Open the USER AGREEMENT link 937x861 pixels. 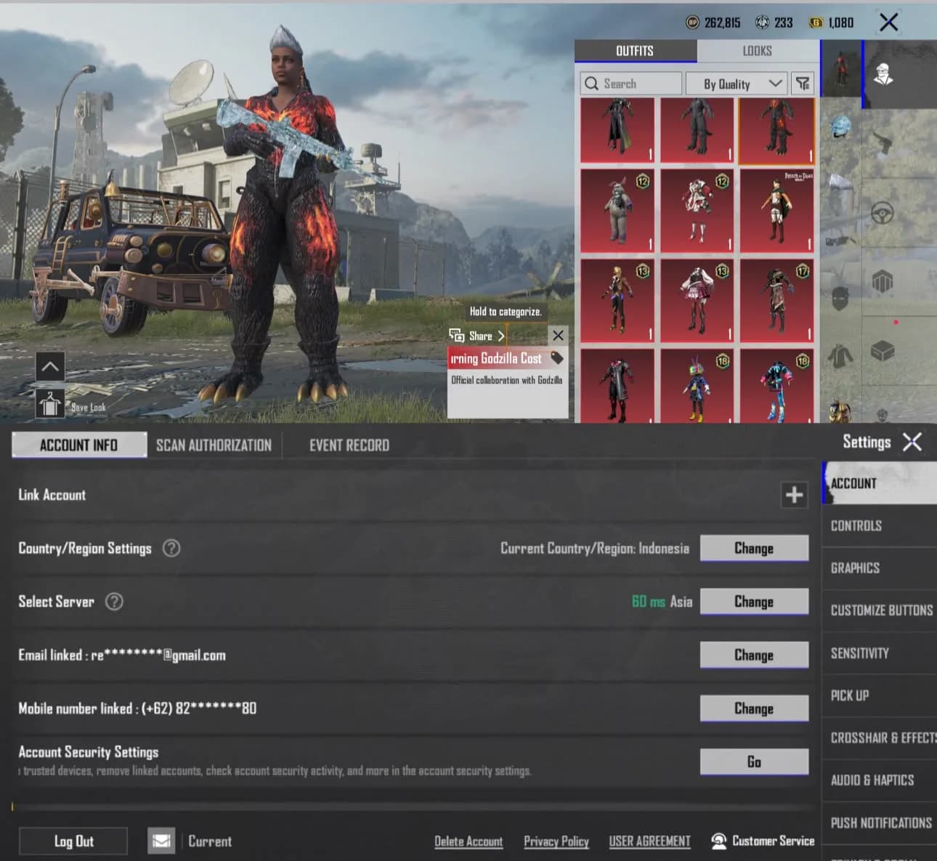point(649,841)
